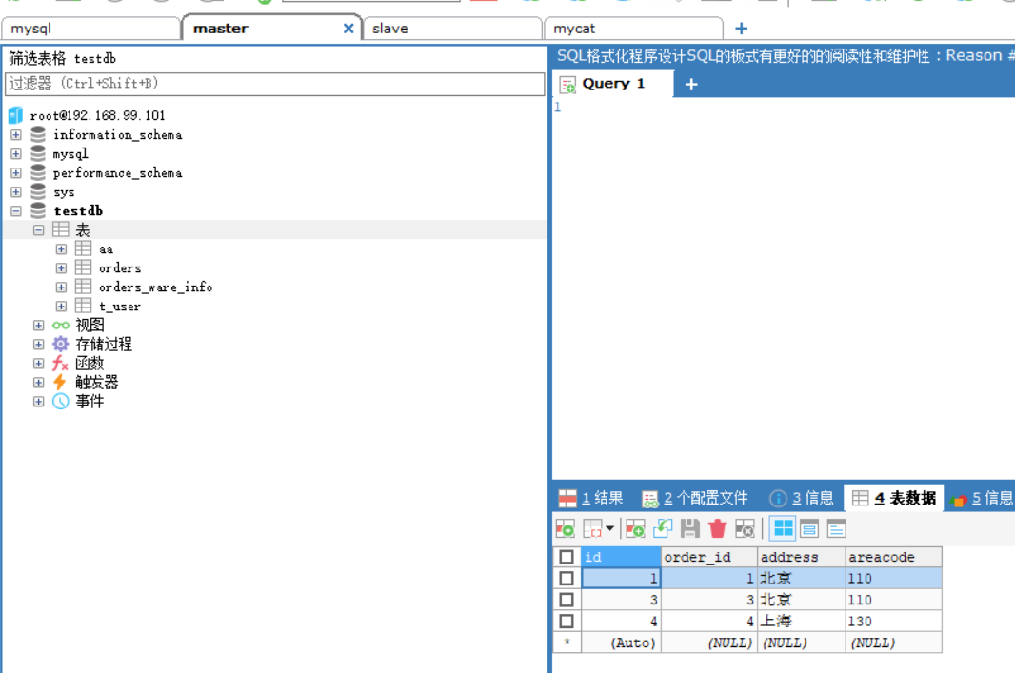Expand the orders_ware_info table node
Screen dimensions: 1015x673
click(x=62, y=287)
